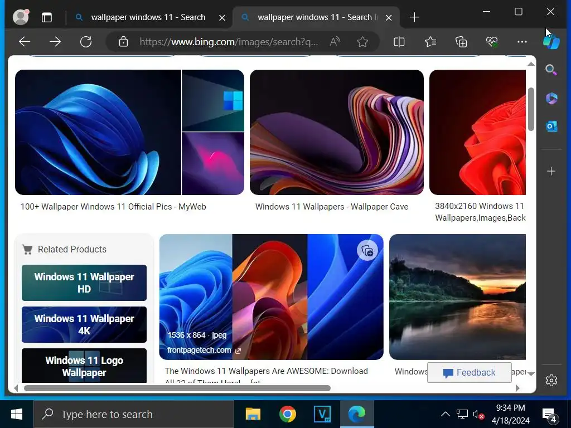Start Read aloud from address bar

(335, 42)
